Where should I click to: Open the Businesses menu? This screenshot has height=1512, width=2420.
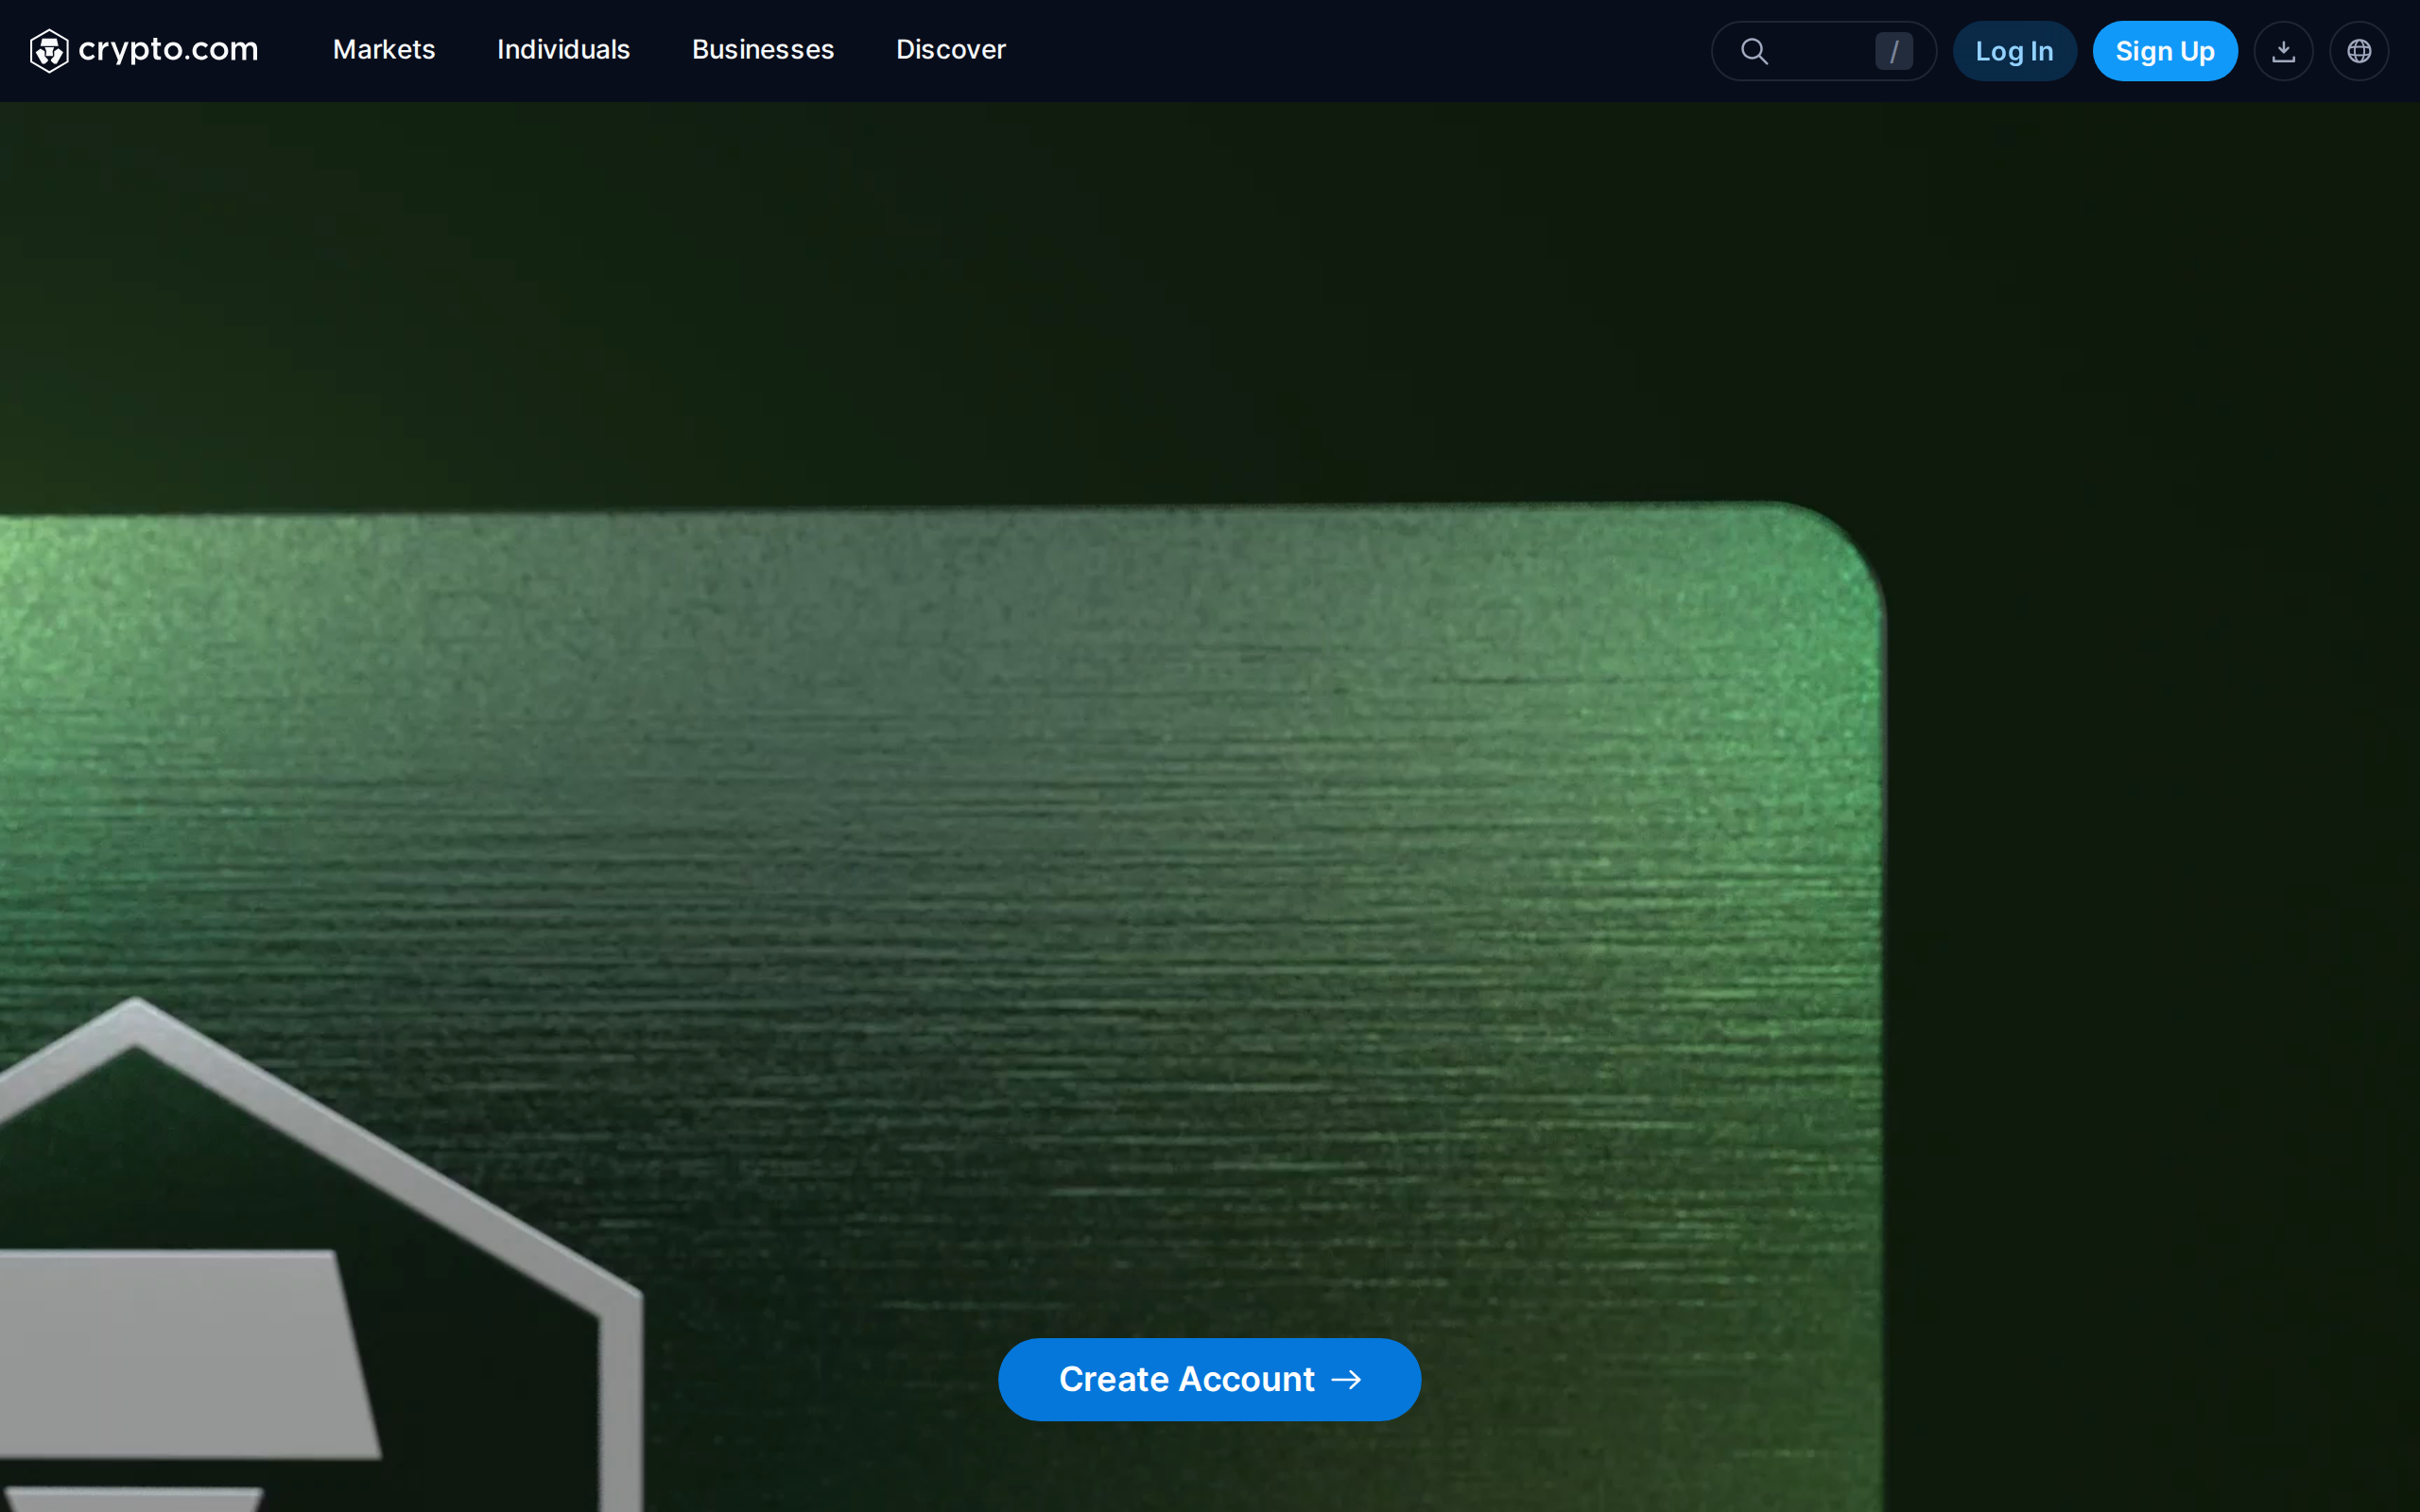(763, 50)
